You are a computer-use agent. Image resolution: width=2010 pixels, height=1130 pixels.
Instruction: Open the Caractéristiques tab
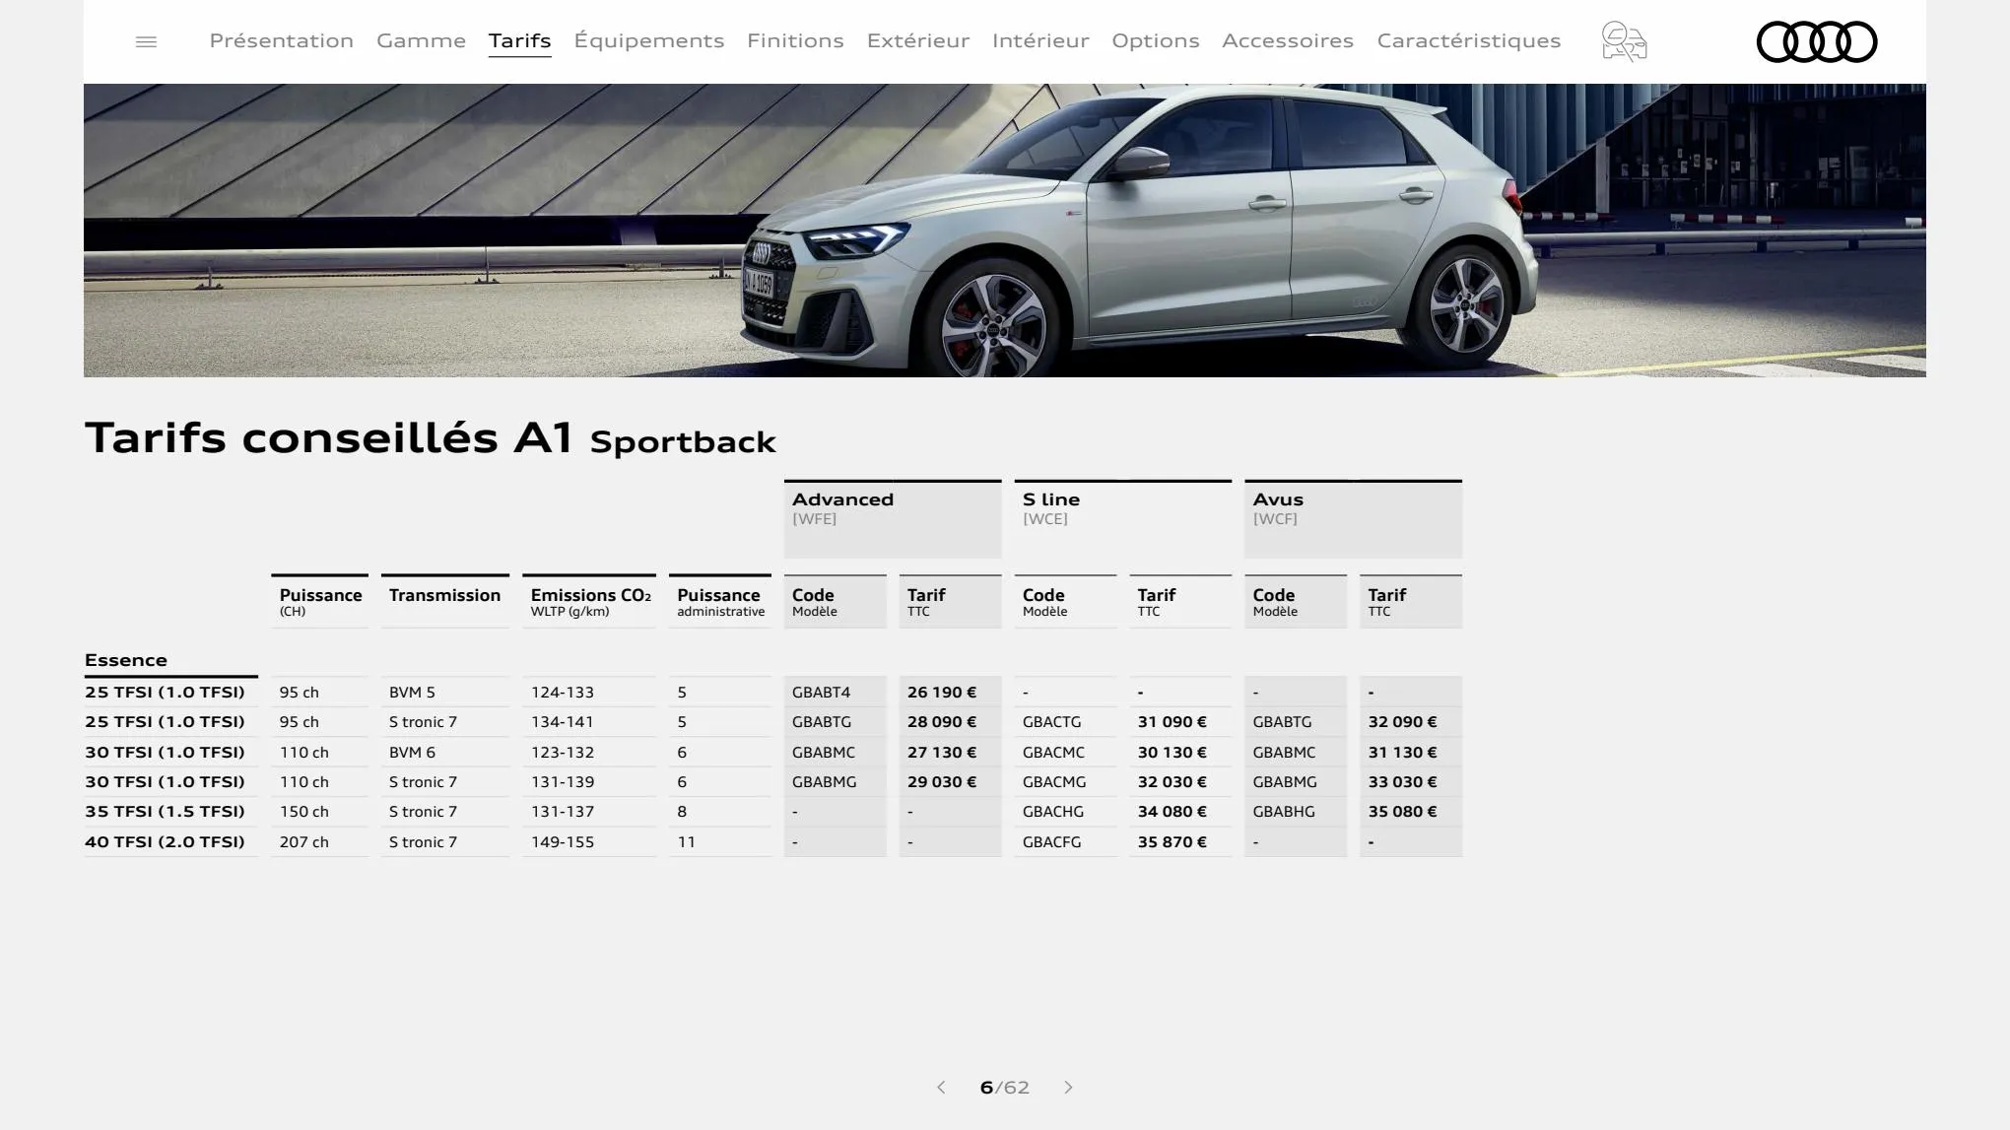tap(1468, 40)
